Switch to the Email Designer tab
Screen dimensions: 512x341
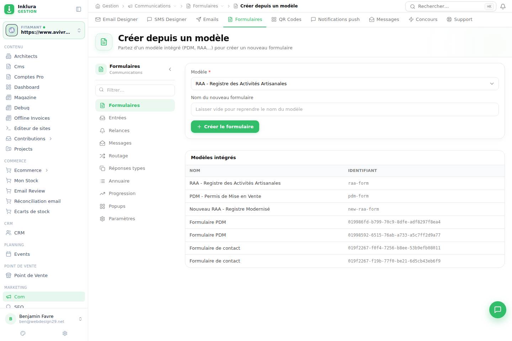point(117,19)
